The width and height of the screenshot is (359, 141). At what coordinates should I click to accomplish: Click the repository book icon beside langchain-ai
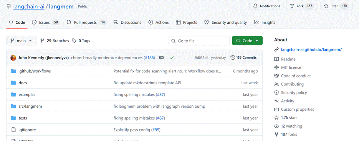point(9,6)
